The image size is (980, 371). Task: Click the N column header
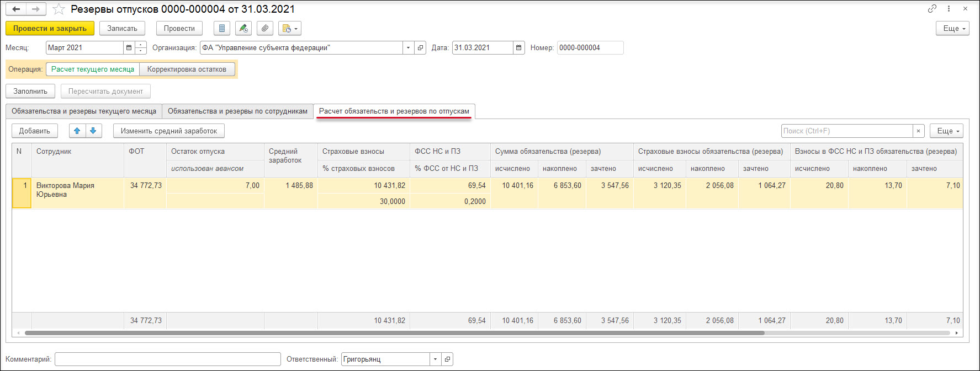coord(22,160)
